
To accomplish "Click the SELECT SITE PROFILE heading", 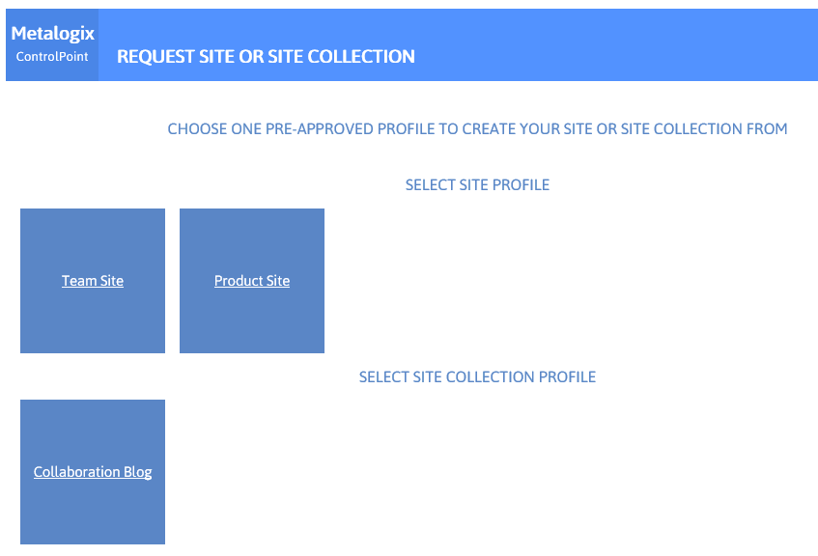I will 477,184.
